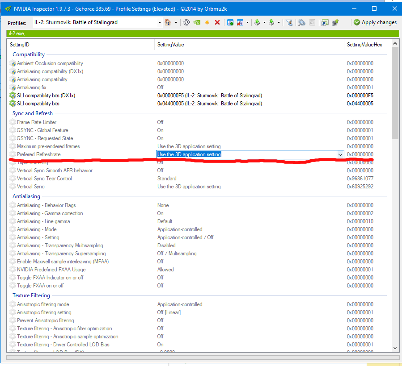
Task: Select the GSYNC - Global Feature row
Action: pyautogui.click(x=197, y=130)
